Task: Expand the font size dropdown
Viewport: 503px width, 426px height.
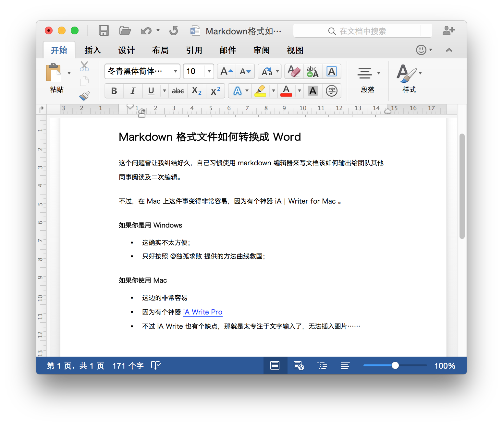Action: (x=209, y=71)
